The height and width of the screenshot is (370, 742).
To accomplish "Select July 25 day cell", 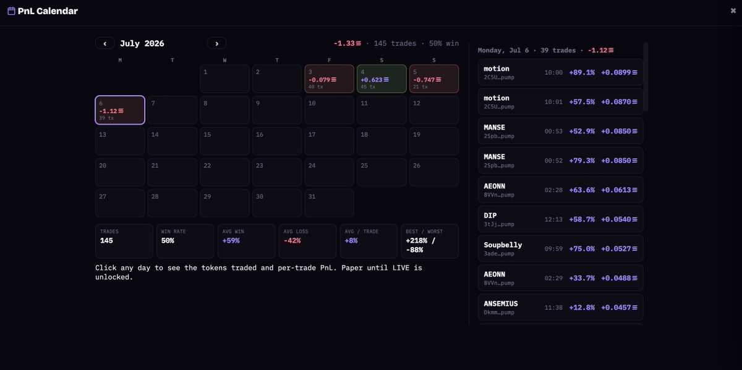I will pos(382,172).
